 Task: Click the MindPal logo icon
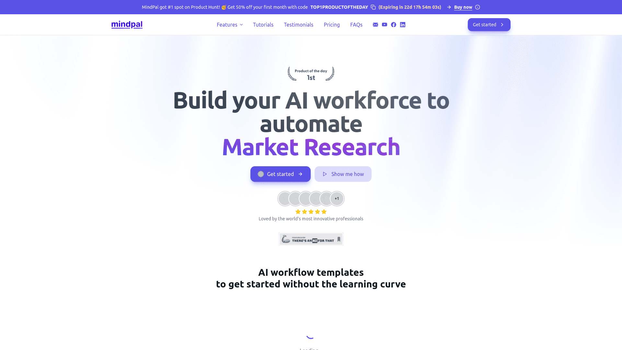click(x=127, y=24)
